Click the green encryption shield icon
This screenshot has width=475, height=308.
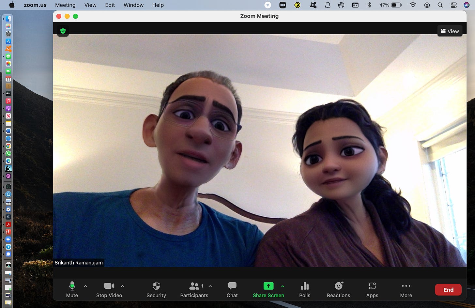(63, 31)
